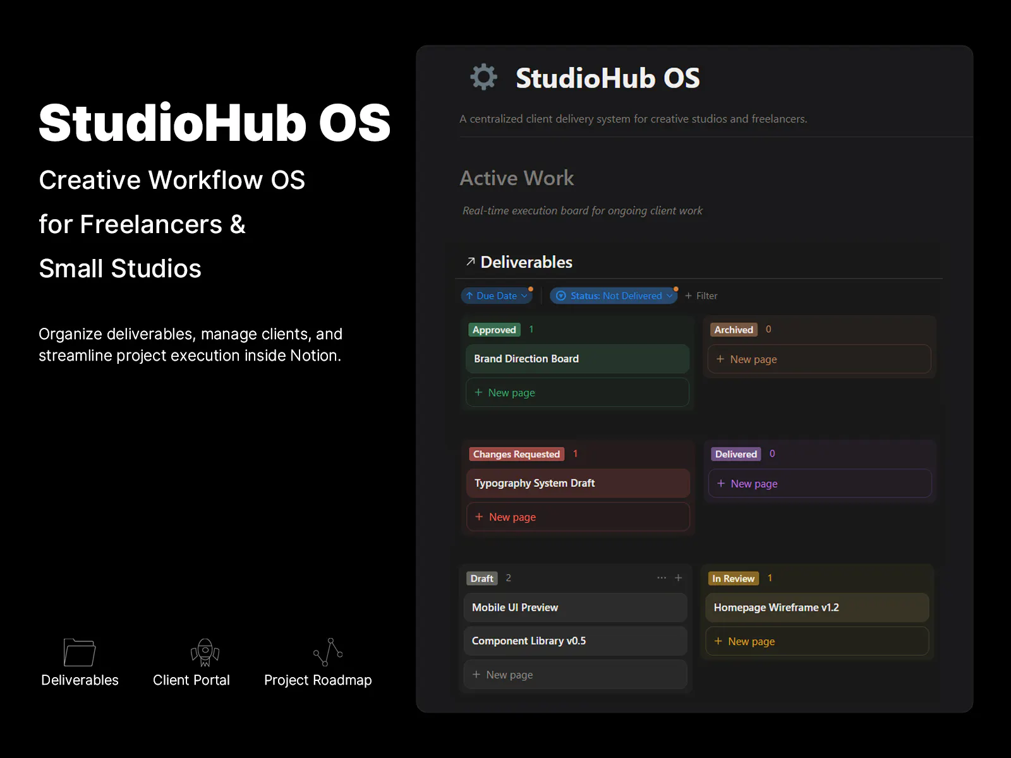Add a card with the Draft plus icon

(679, 578)
